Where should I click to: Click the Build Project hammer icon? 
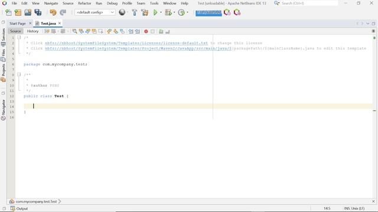tap(135, 12)
